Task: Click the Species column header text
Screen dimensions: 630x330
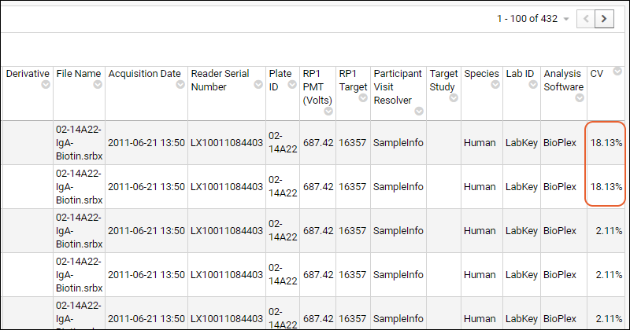Action: [x=481, y=74]
